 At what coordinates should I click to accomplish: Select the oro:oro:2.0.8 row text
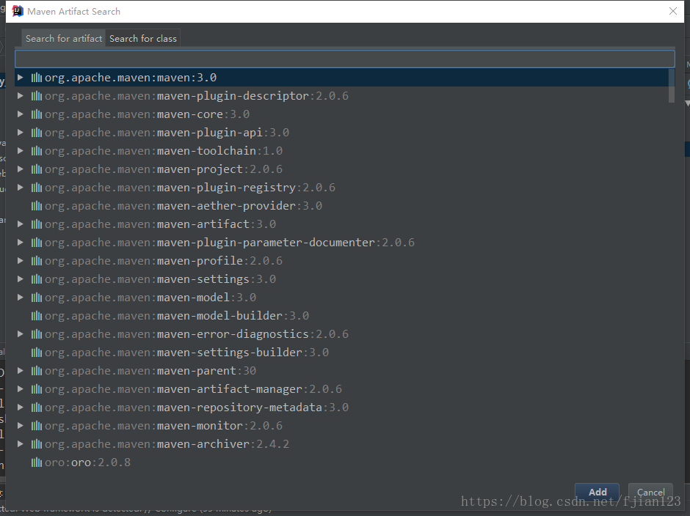pos(87,462)
